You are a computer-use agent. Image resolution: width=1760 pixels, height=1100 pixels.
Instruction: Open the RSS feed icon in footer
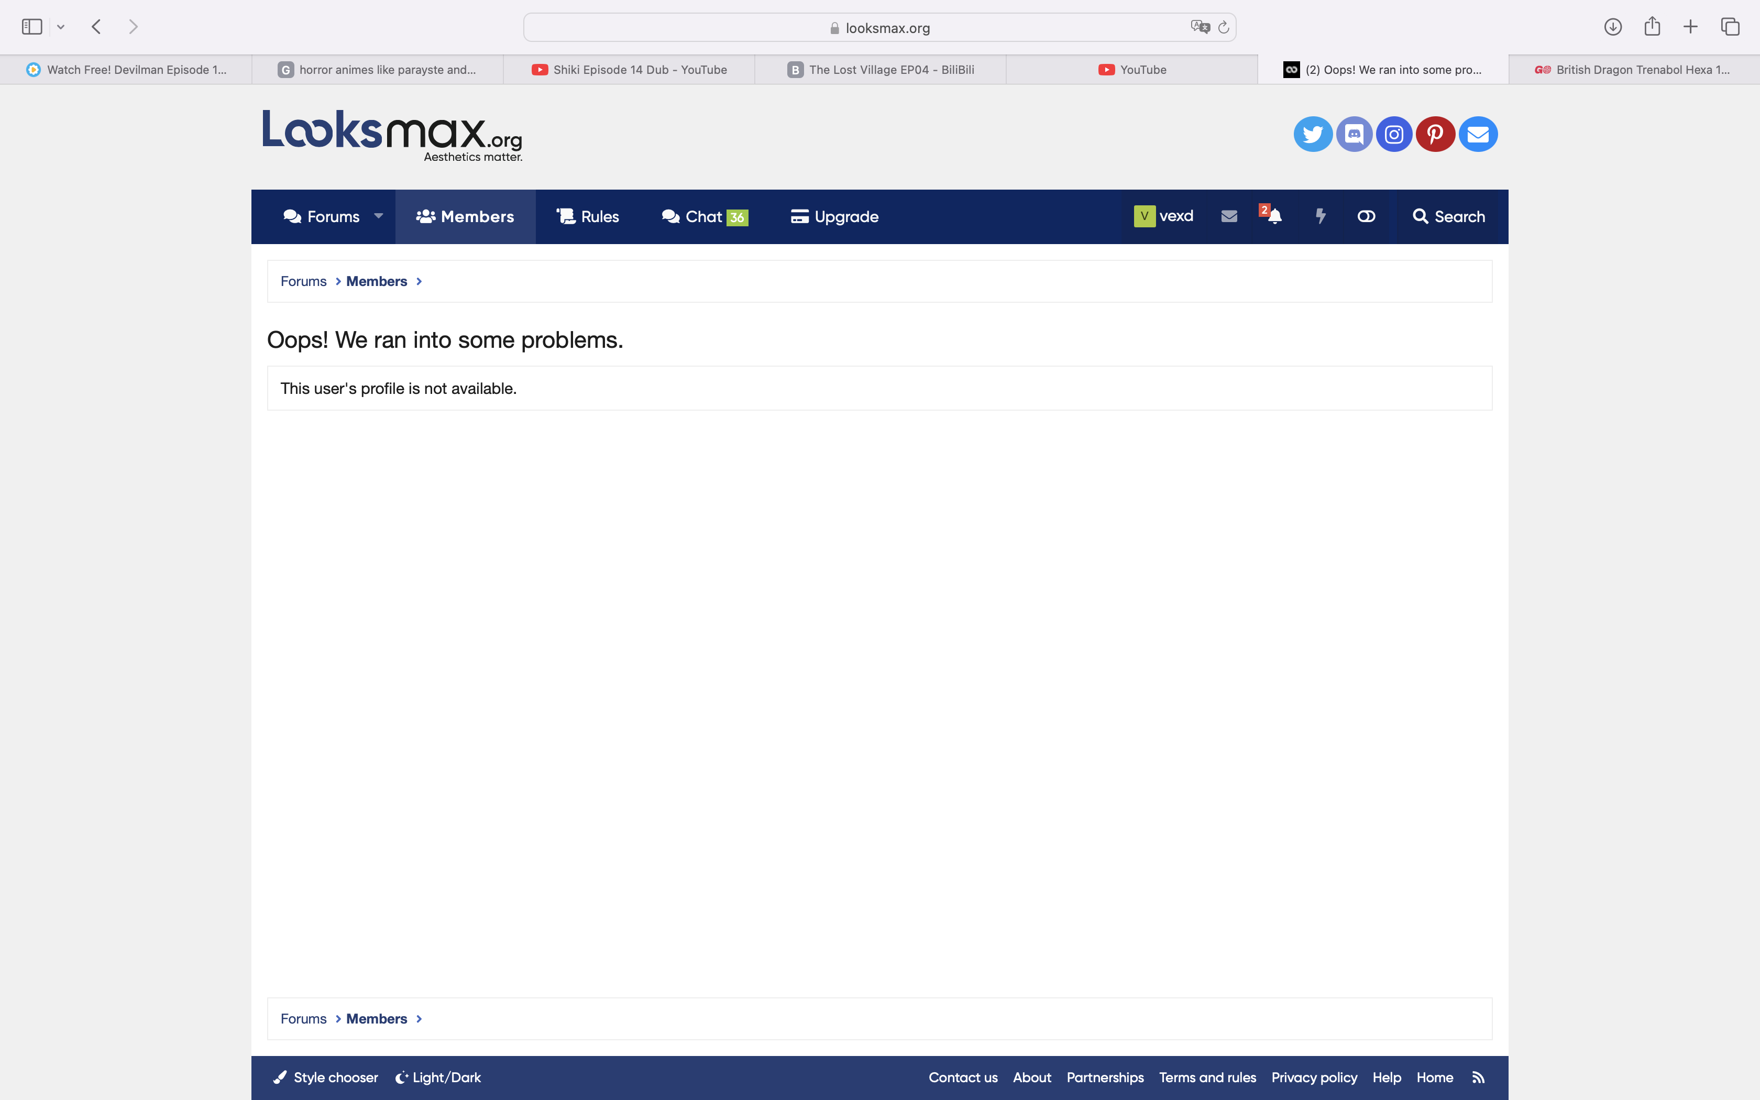coord(1479,1077)
